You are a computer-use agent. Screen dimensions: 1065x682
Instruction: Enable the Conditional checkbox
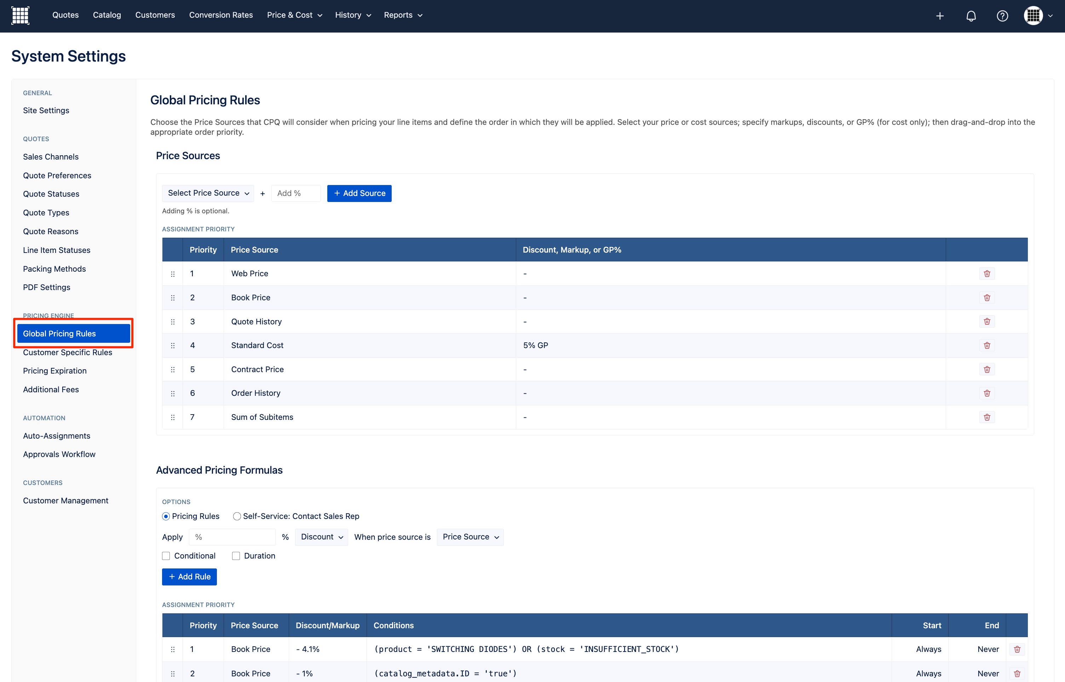[166, 556]
